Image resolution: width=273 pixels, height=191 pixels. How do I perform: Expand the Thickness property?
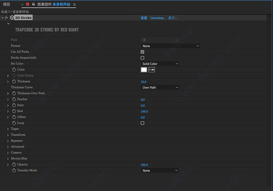tap(8, 81)
